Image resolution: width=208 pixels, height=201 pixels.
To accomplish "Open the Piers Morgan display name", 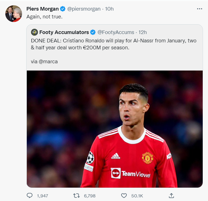I will (43, 9).
